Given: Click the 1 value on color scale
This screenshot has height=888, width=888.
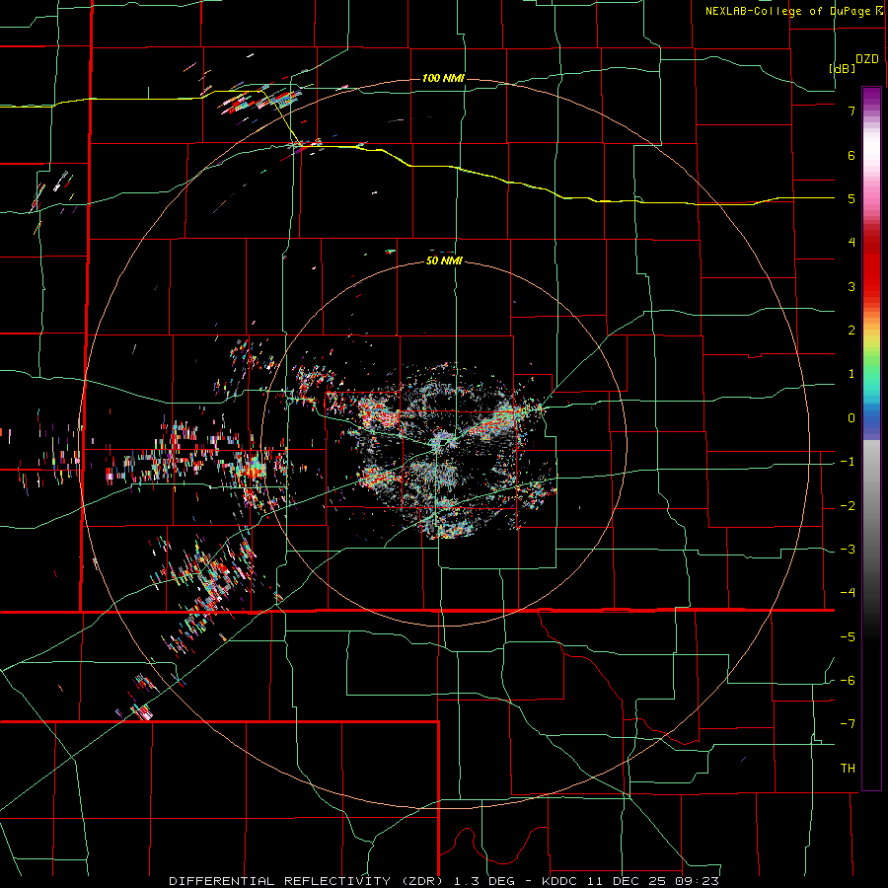Looking at the screenshot, I should (851, 374).
